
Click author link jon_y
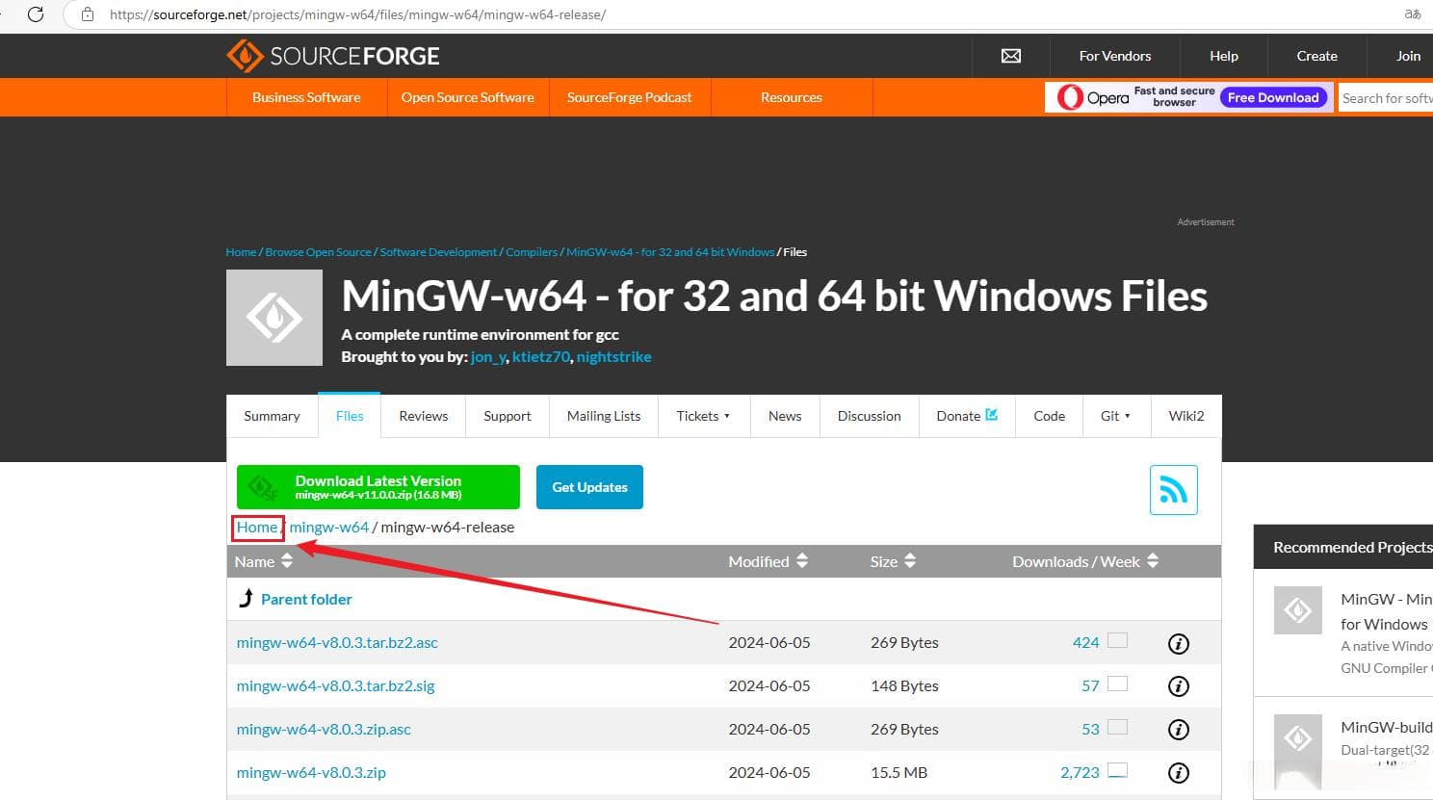488,356
